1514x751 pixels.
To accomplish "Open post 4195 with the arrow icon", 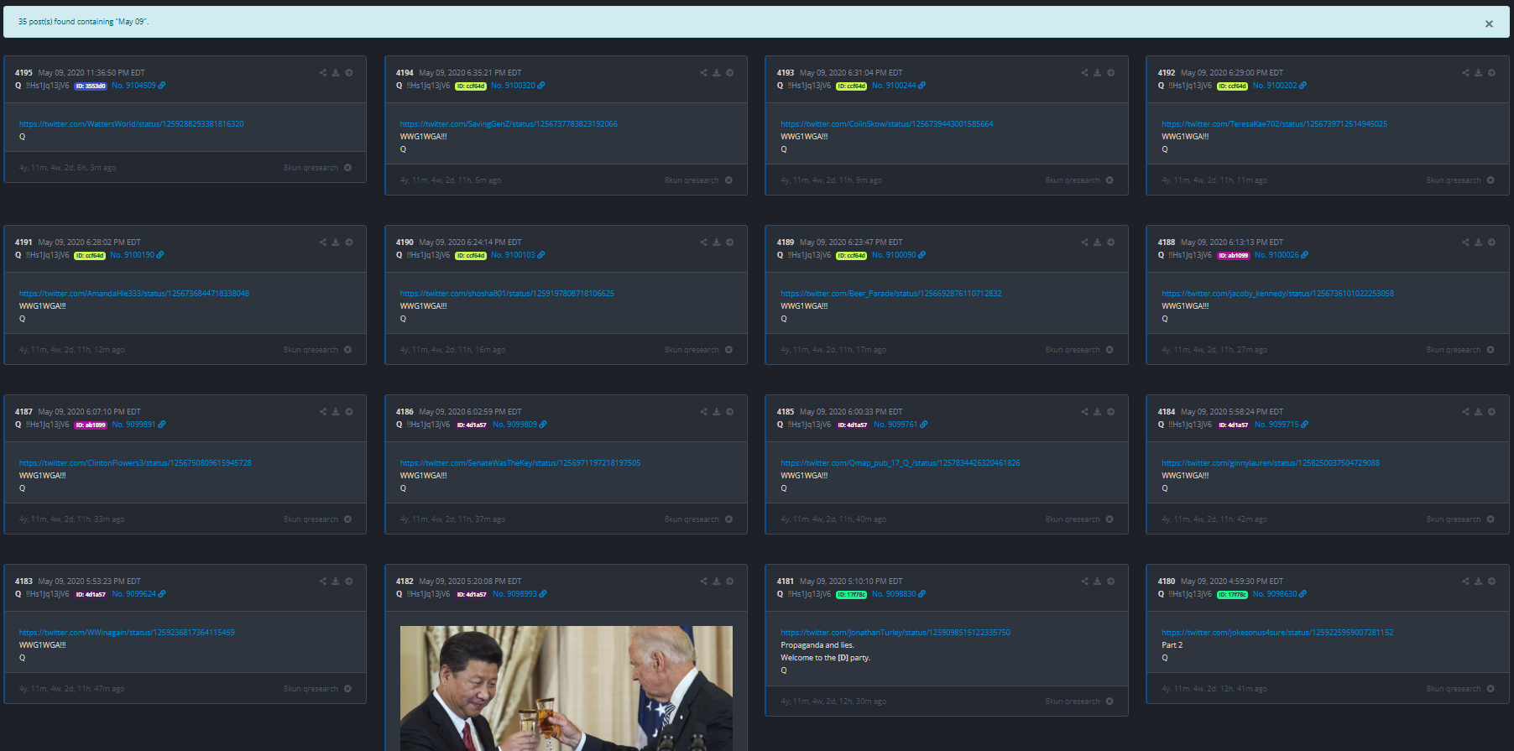I will (349, 73).
